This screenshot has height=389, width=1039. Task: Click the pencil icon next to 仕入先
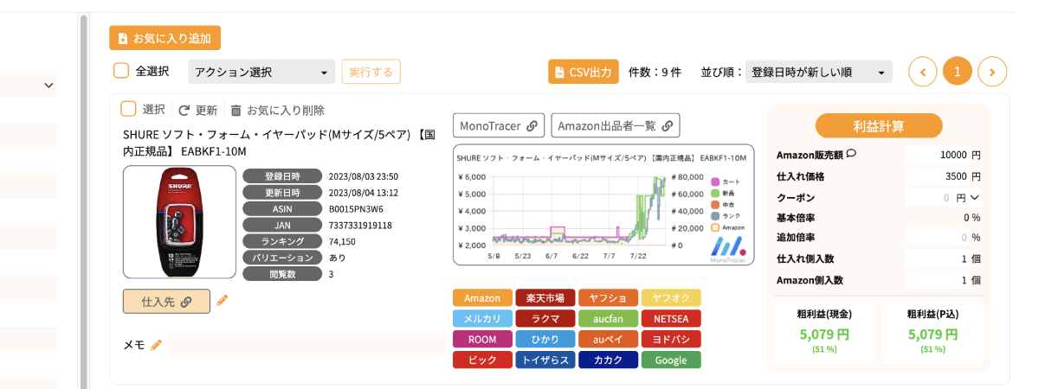(223, 301)
